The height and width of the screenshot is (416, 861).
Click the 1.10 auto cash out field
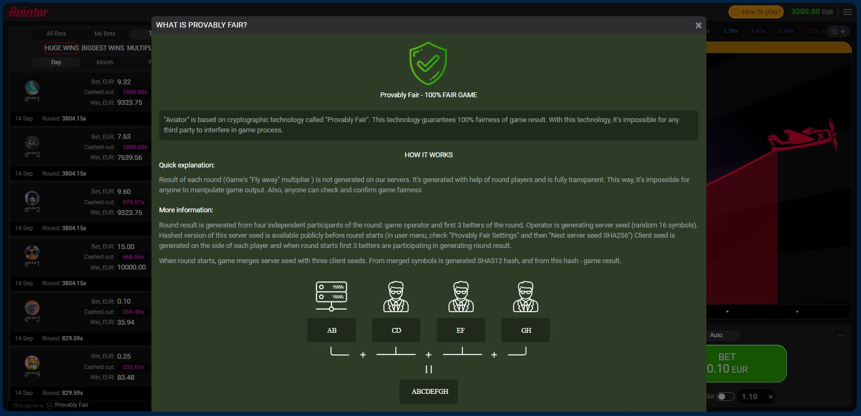(751, 397)
